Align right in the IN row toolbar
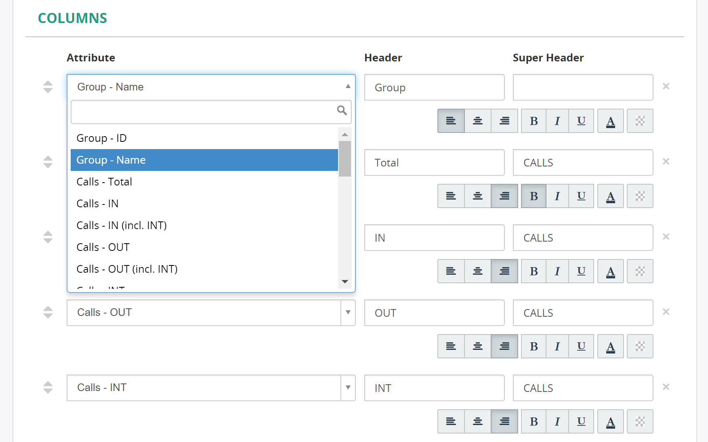Viewport: 708px width, 442px height. click(x=504, y=271)
